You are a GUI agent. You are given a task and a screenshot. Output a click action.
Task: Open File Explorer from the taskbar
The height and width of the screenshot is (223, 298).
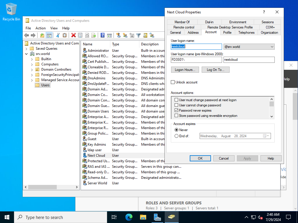pyautogui.click(x=143, y=217)
